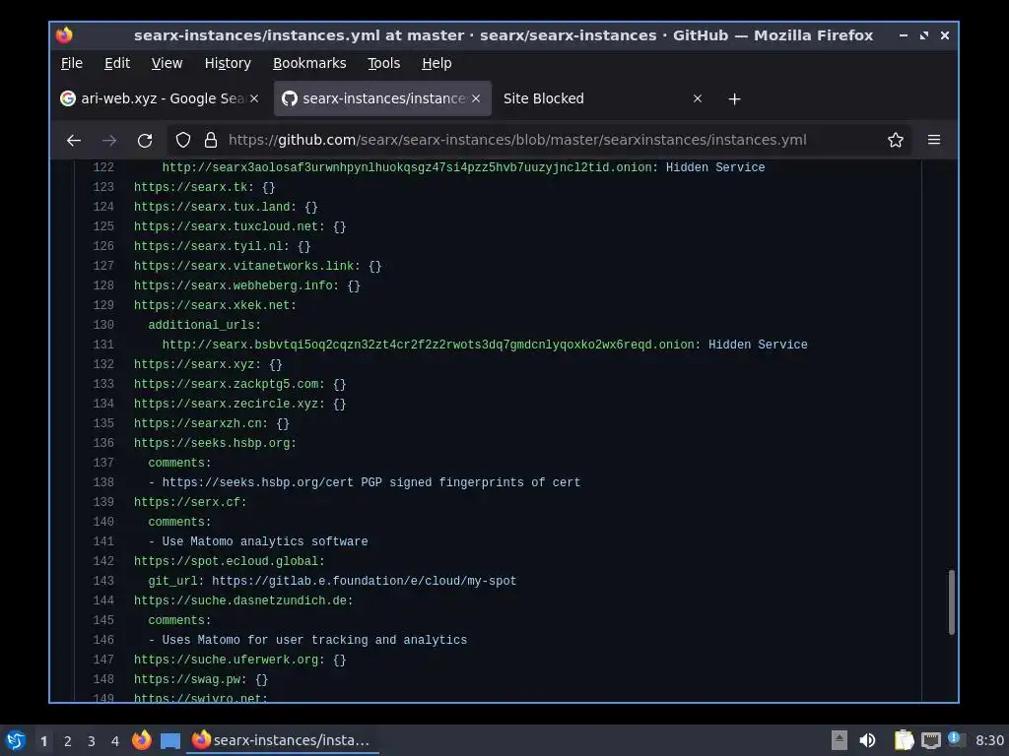Close the searx-instances GitHub tab
1009x756 pixels.
476,98
